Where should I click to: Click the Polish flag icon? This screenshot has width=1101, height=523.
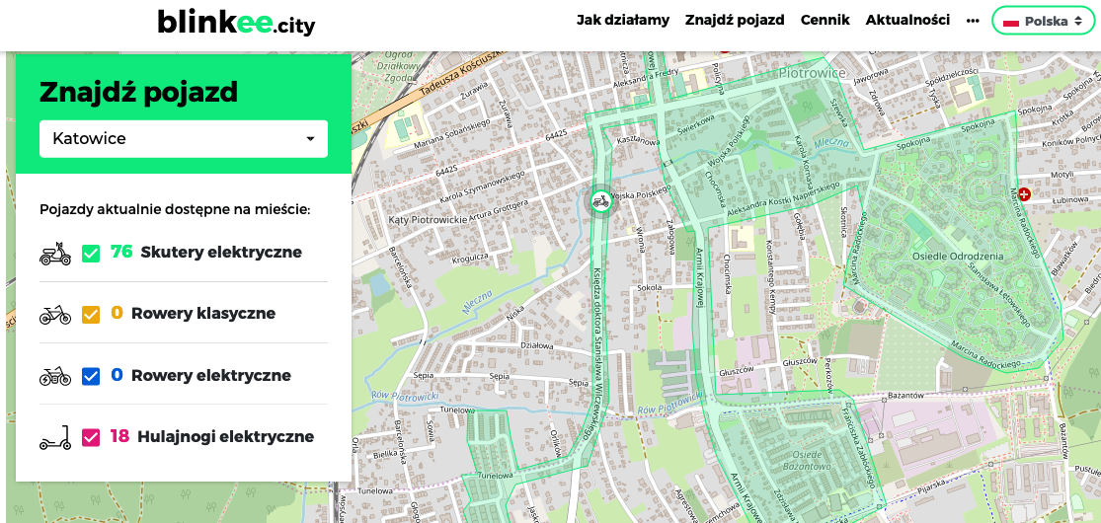[x=1010, y=22]
